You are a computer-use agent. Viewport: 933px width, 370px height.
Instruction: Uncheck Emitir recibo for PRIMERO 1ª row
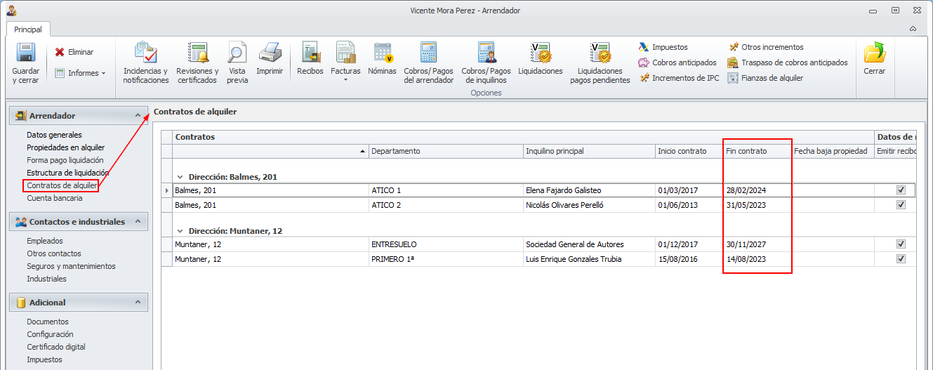901,259
